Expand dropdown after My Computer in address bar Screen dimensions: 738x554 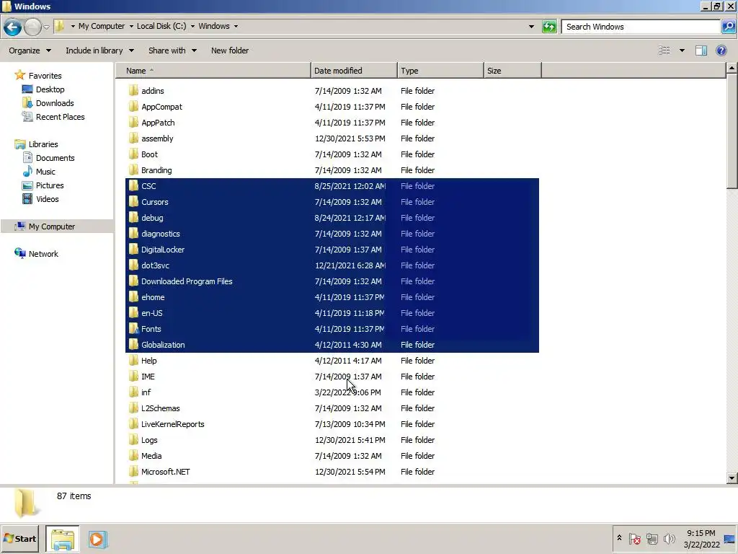click(x=131, y=27)
